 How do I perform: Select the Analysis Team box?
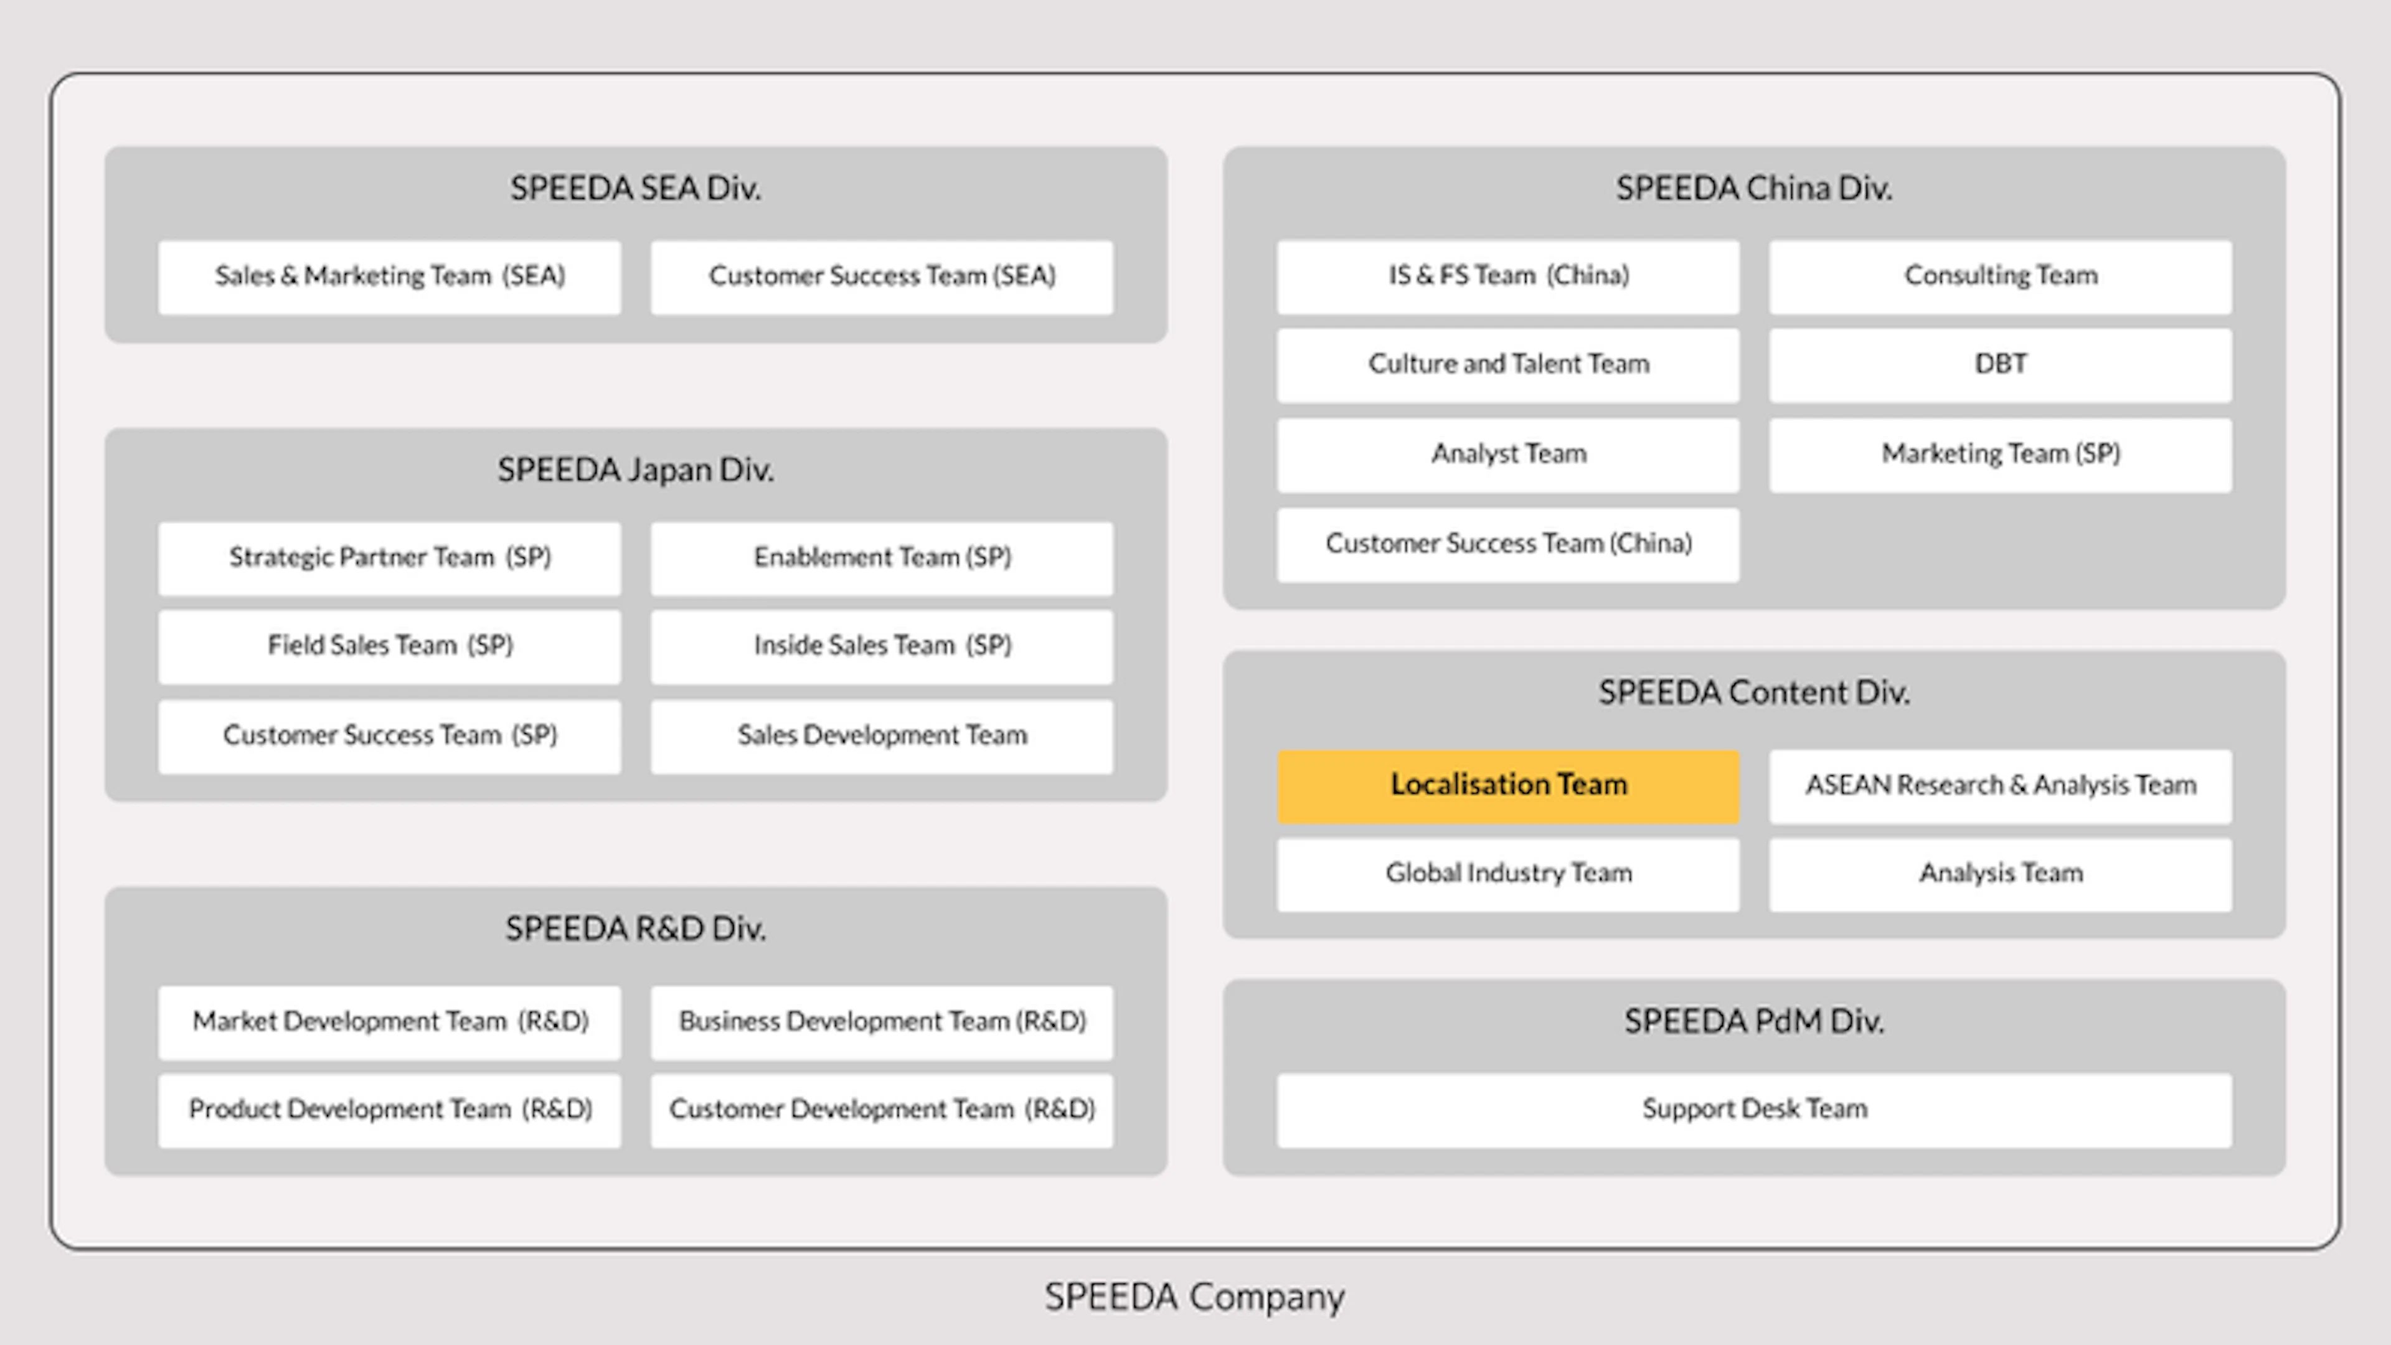[x=2000, y=874]
